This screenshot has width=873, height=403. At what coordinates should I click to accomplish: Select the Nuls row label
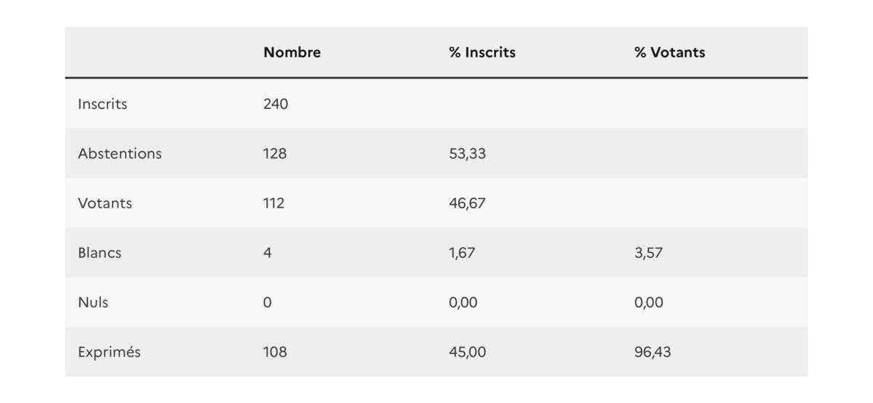tap(93, 302)
